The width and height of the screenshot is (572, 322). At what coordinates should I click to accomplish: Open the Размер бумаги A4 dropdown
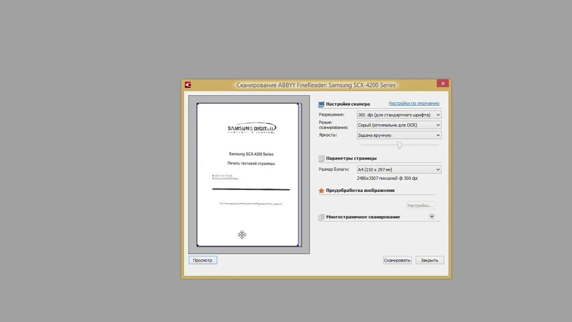pyautogui.click(x=399, y=169)
